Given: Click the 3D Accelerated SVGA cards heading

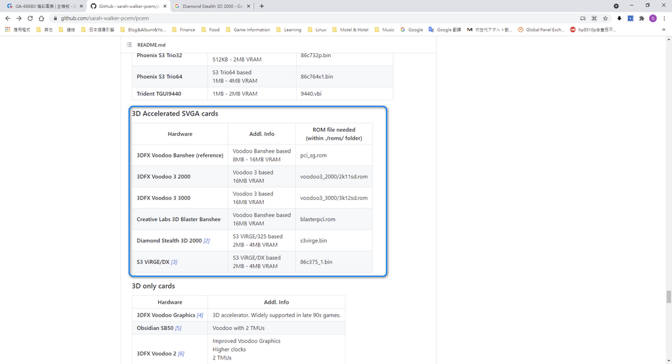Looking at the screenshot, I should pos(175,113).
